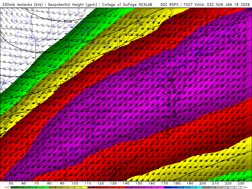Click the 110 knot legend label
The height and width of the screenshot is (189, 252).
pyautogui.click(x=88, y=183)
